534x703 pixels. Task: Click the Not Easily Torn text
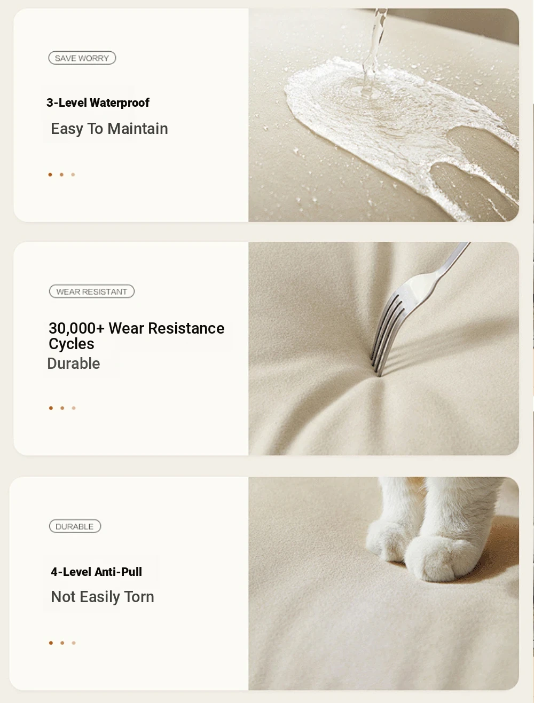point(103,597)
